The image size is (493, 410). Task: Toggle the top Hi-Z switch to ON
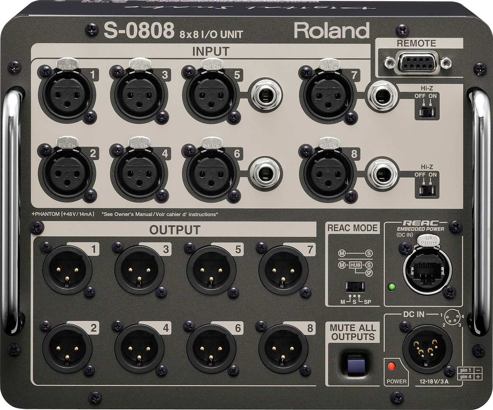[x=430, y=112]
